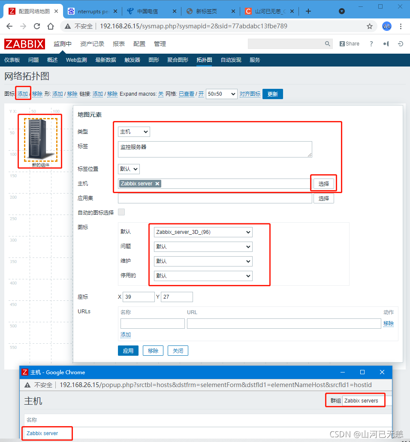Switch to 拓扑图 submenu tab
This screenshot has width=410, height=442.
click(x=204, y=60)
